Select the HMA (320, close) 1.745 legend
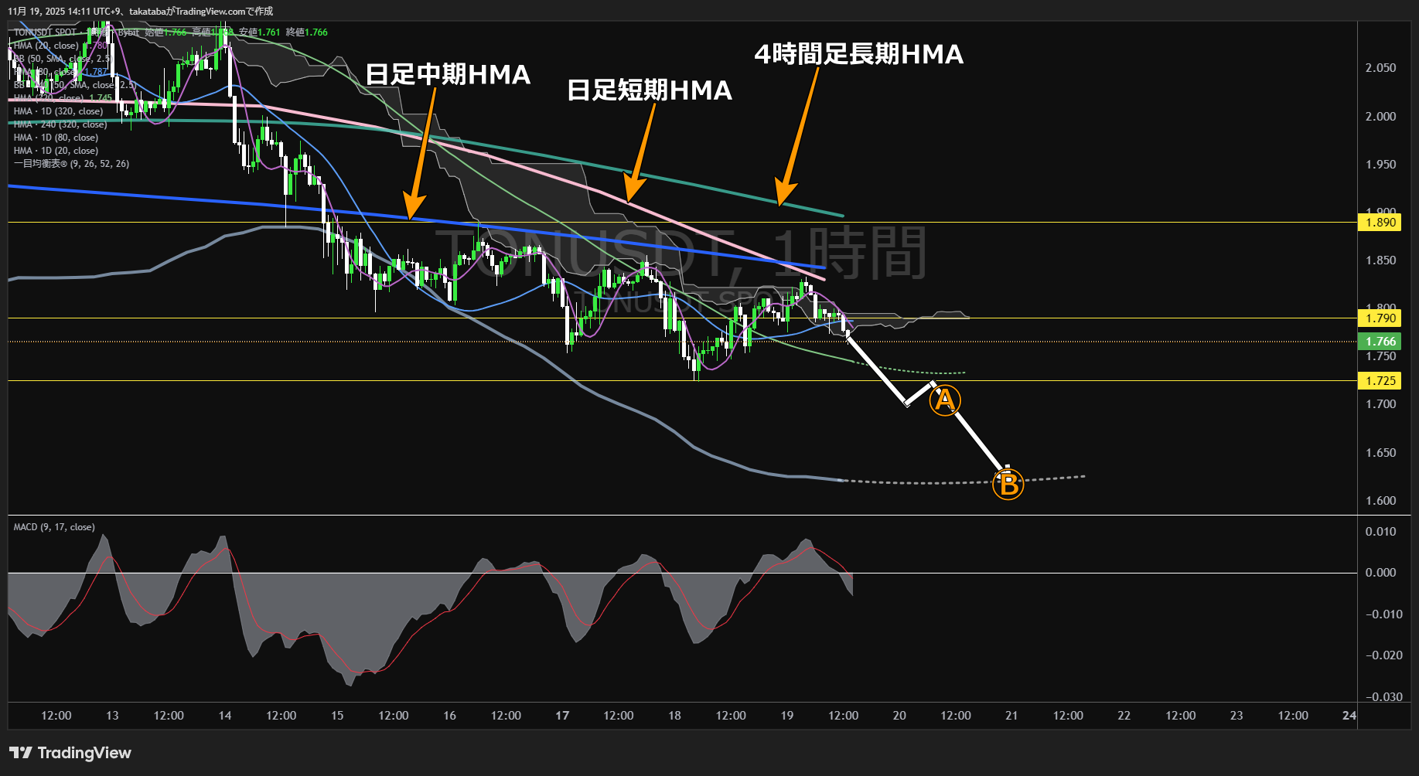 click(x=63, y=98)
